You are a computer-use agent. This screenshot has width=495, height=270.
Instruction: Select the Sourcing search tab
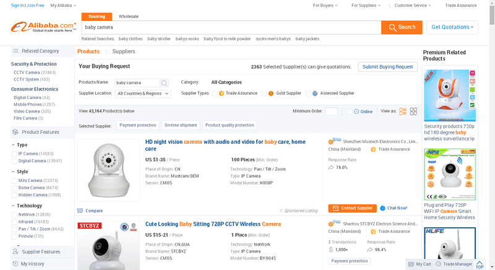(97, 17)
